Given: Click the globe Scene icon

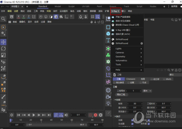Looking at the screenshot, I should [x=108, y=90].
